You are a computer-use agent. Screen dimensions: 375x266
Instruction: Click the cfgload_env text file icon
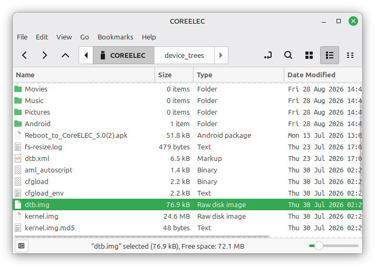(x=18, y=193)
